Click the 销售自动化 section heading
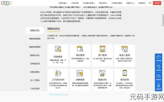 [54, 29]
